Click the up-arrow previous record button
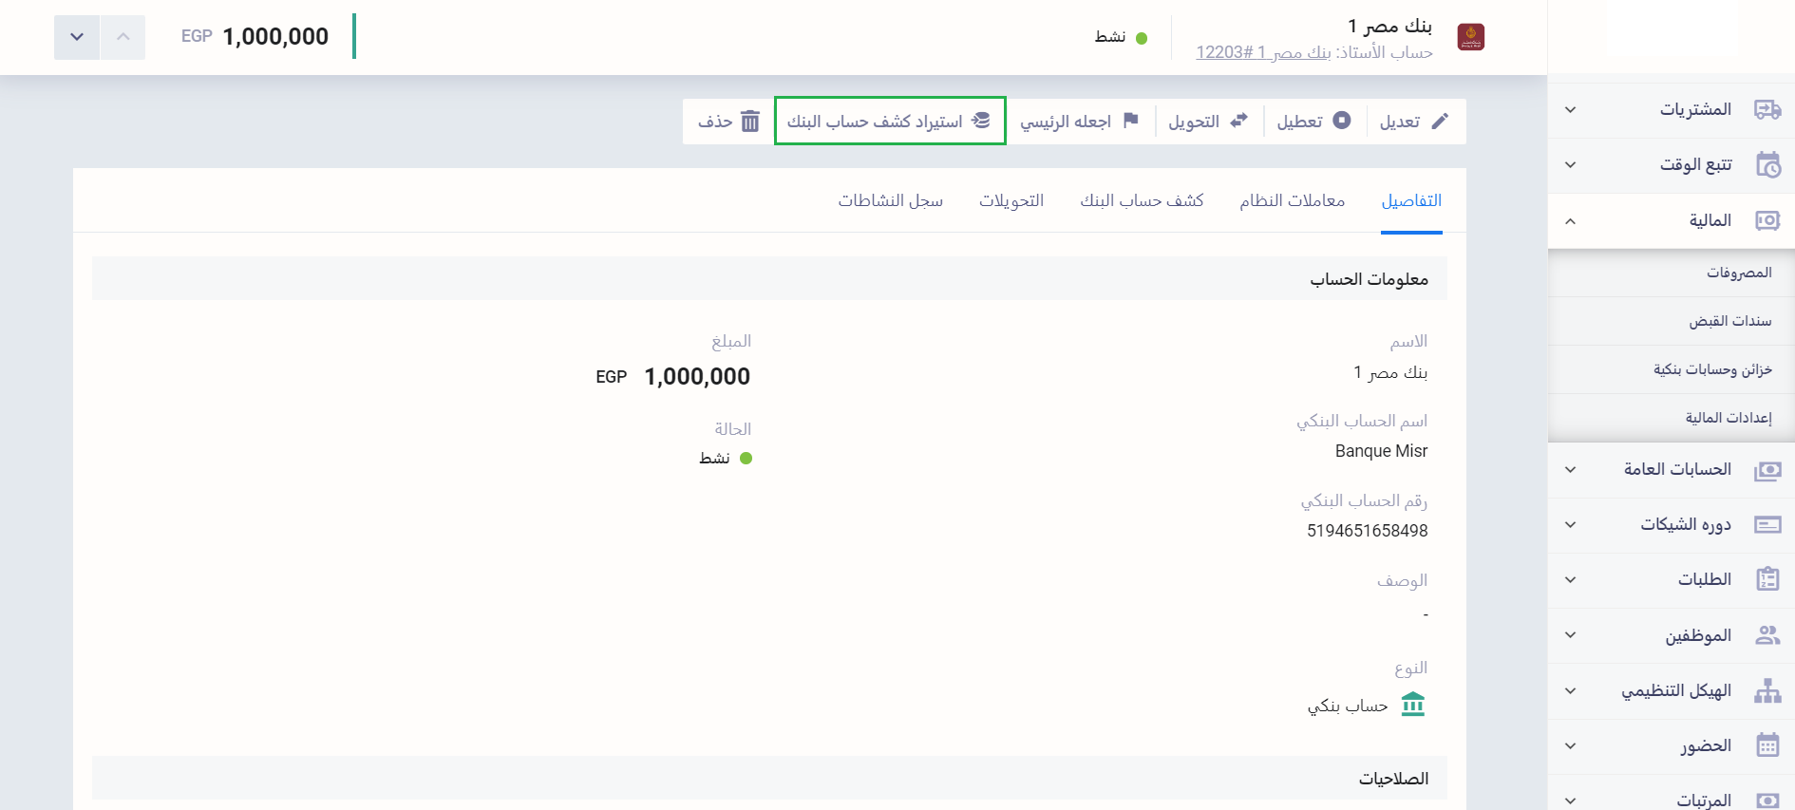This screenshot has height=810, width=1795. 123,37
